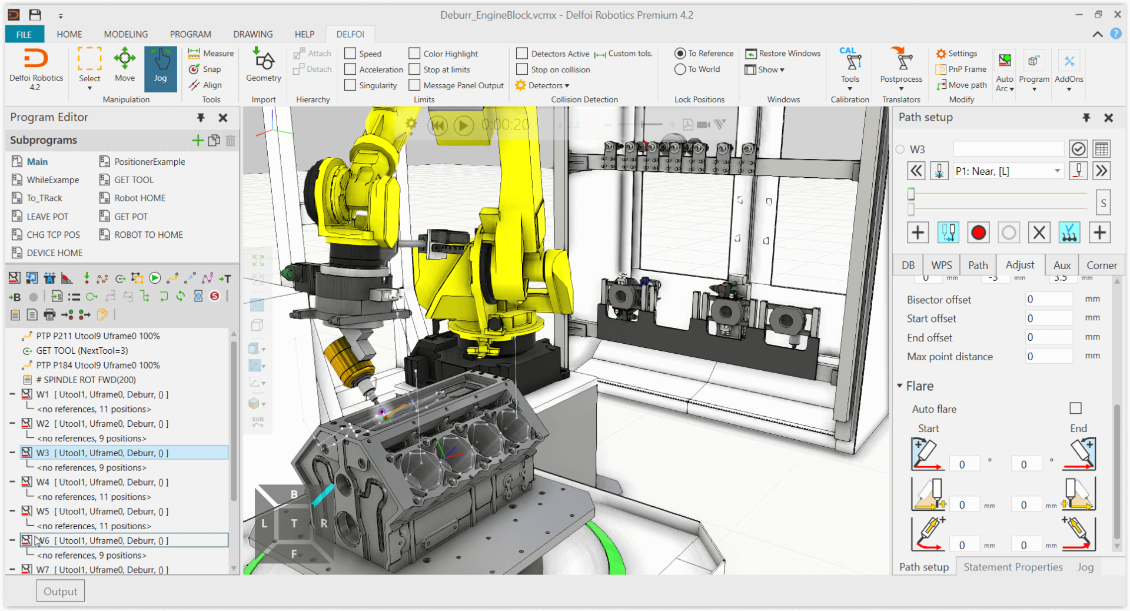
Task: Click the Output button
Action: [60, 591]
